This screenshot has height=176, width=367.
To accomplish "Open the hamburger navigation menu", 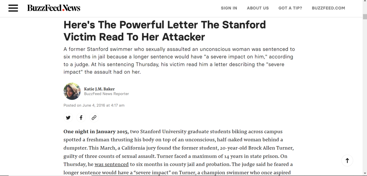I will 13,8.
